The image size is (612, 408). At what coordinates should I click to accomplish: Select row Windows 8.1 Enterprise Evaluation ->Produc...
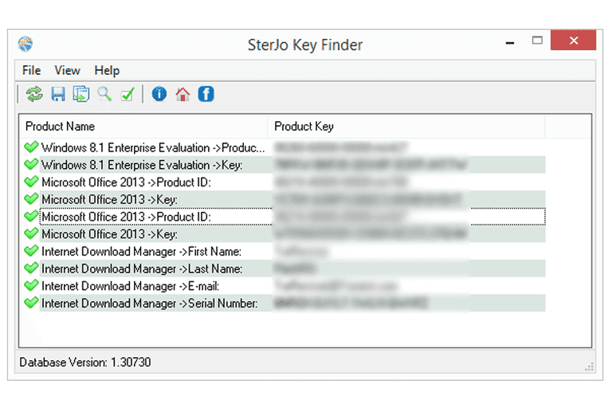pos(284,147)
